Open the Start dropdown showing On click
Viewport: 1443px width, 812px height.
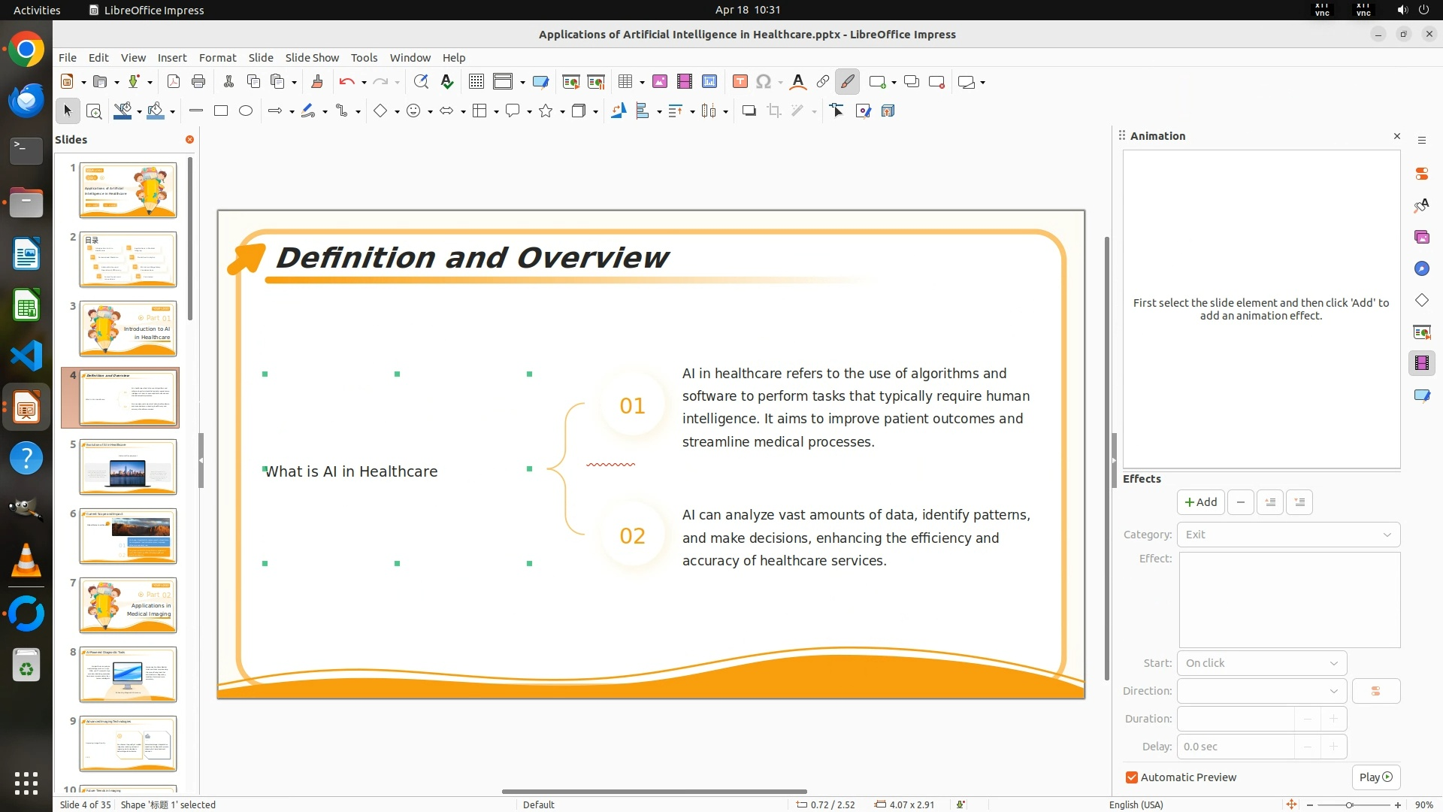point(1261,663)
